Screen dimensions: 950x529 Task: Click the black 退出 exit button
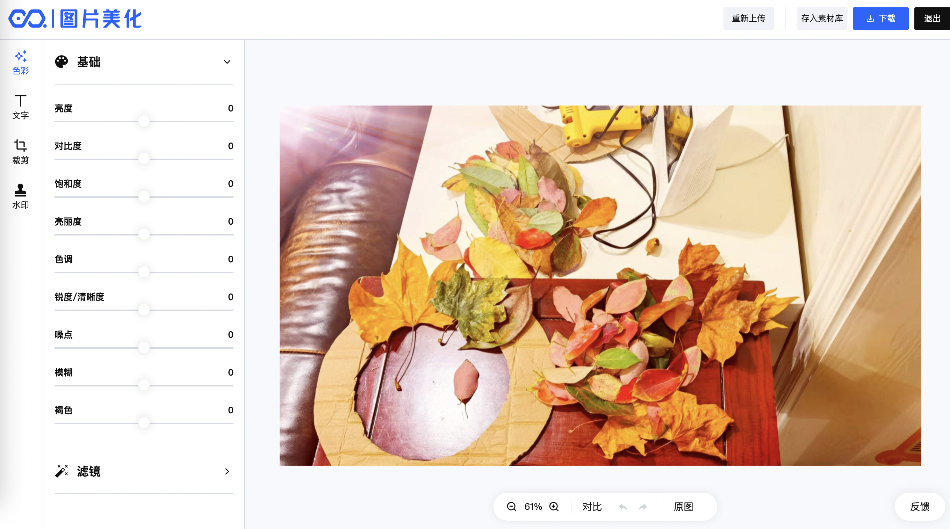932,19
